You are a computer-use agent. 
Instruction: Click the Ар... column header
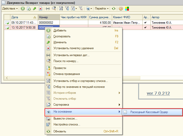pos(147,17)
